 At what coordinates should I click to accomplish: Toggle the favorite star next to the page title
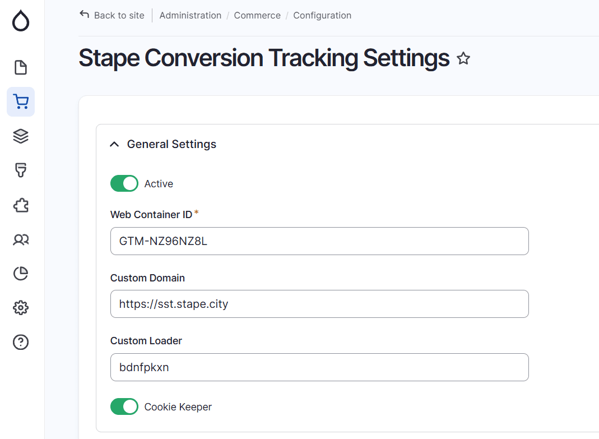point(463,58)
